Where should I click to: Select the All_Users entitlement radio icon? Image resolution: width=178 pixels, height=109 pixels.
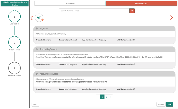[37, 28]
